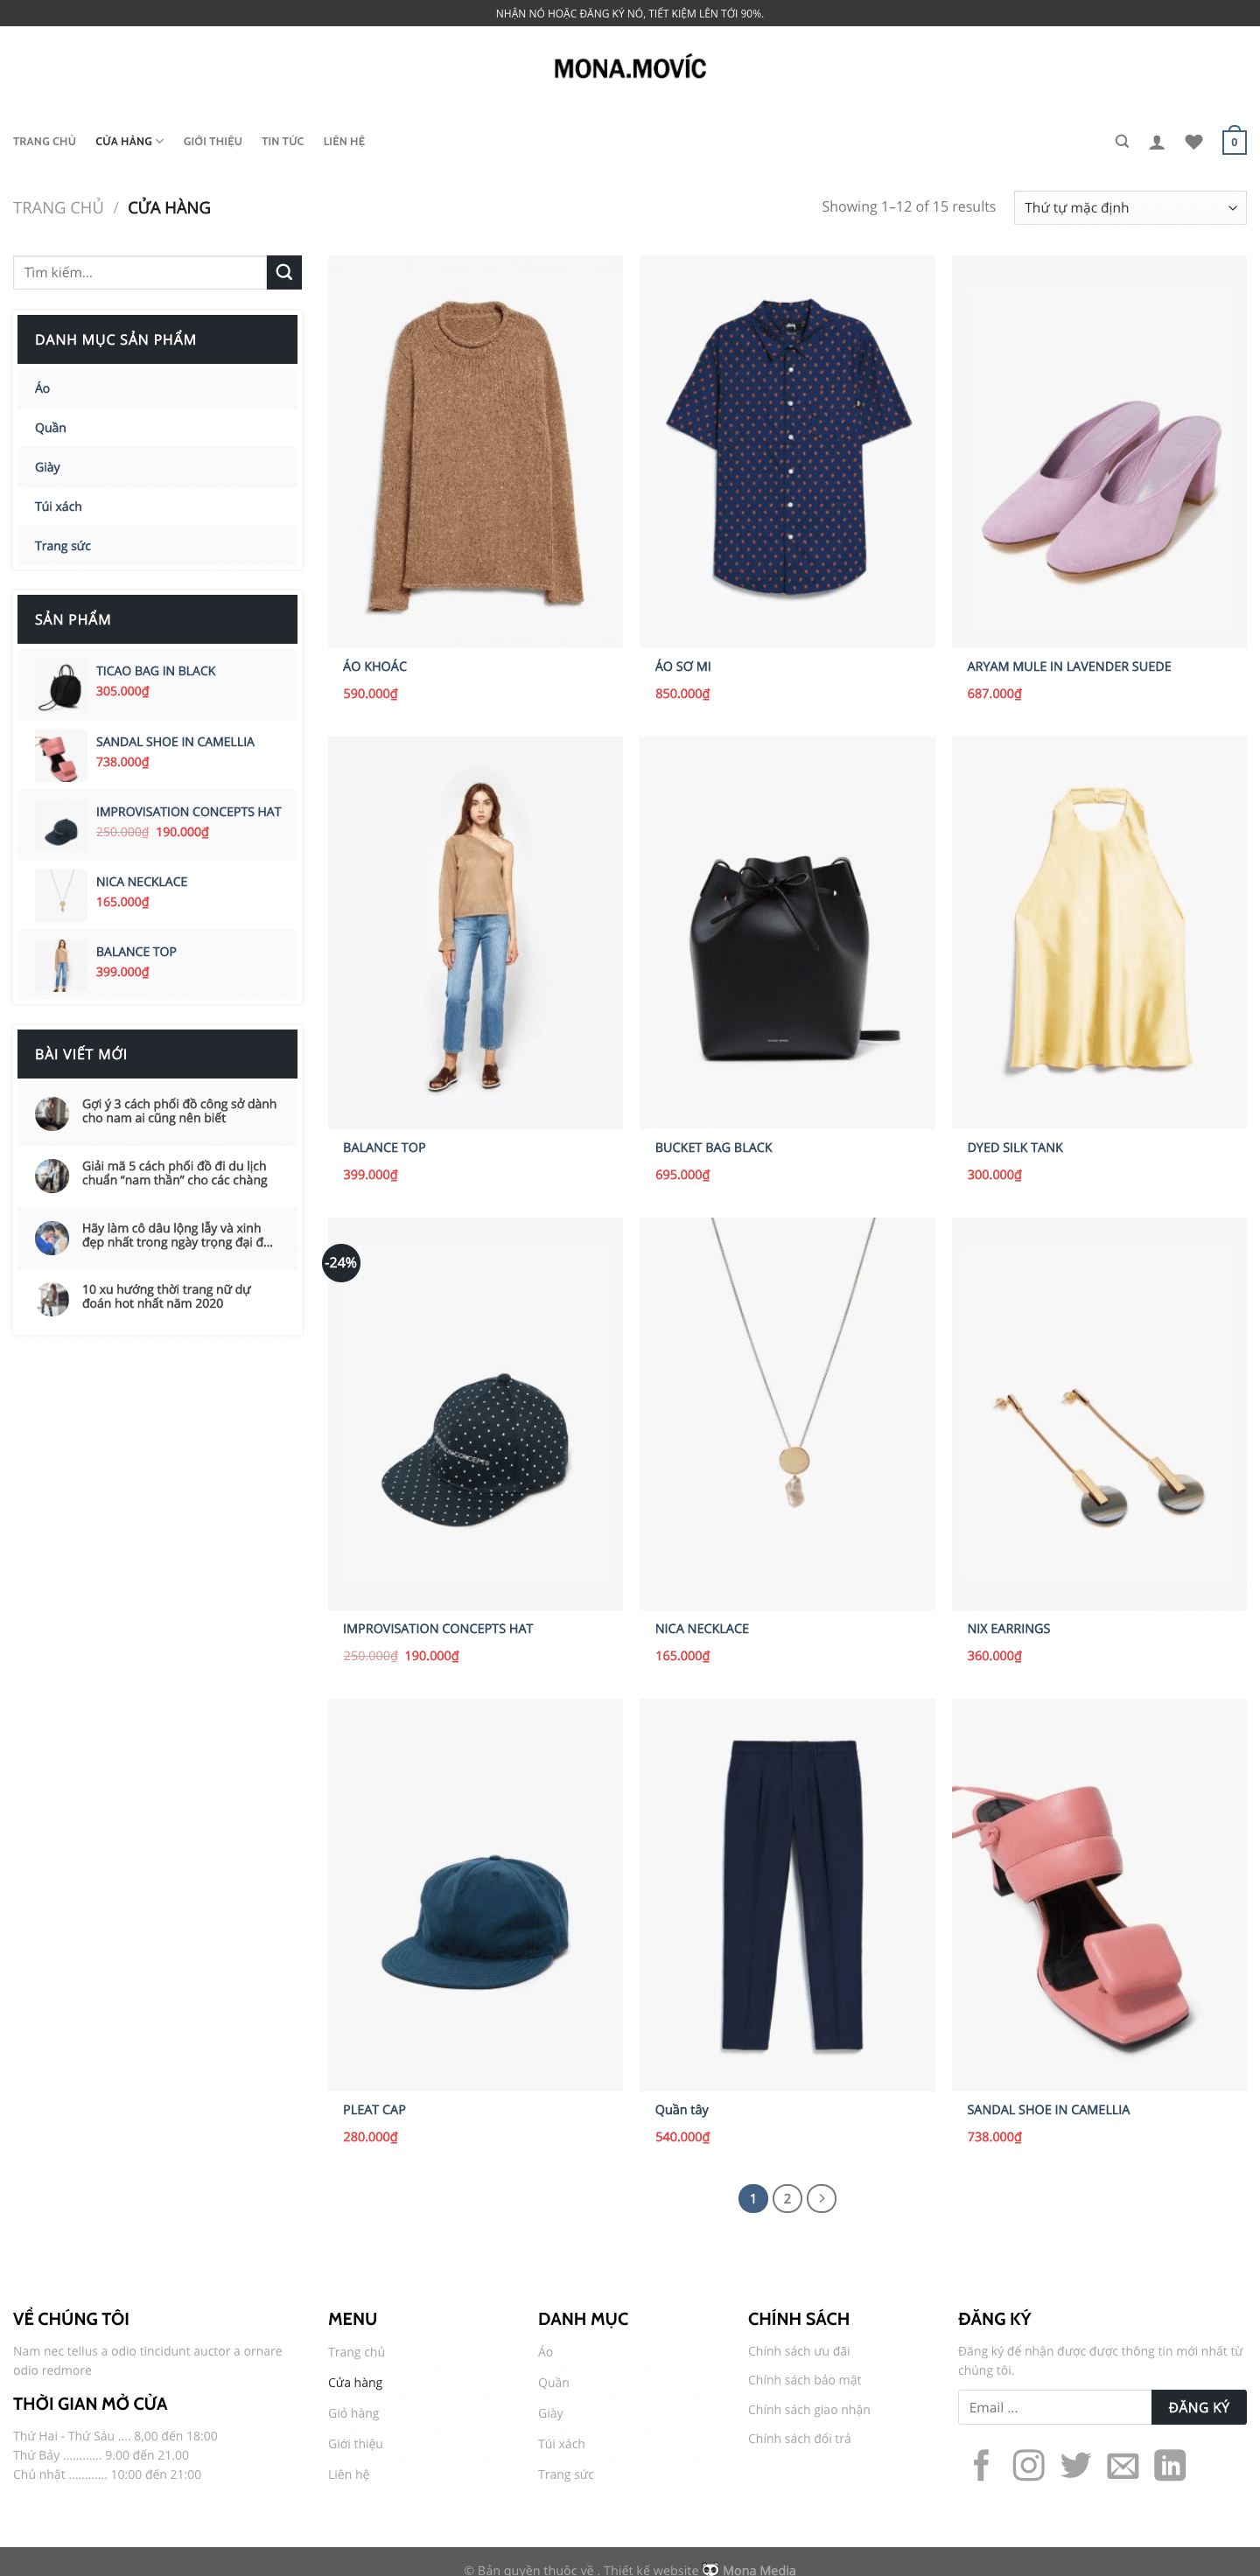This screenshot has height=2576, width=1260.
Task: Open the sort order dropdown
Action: [x=1130, y=208]
